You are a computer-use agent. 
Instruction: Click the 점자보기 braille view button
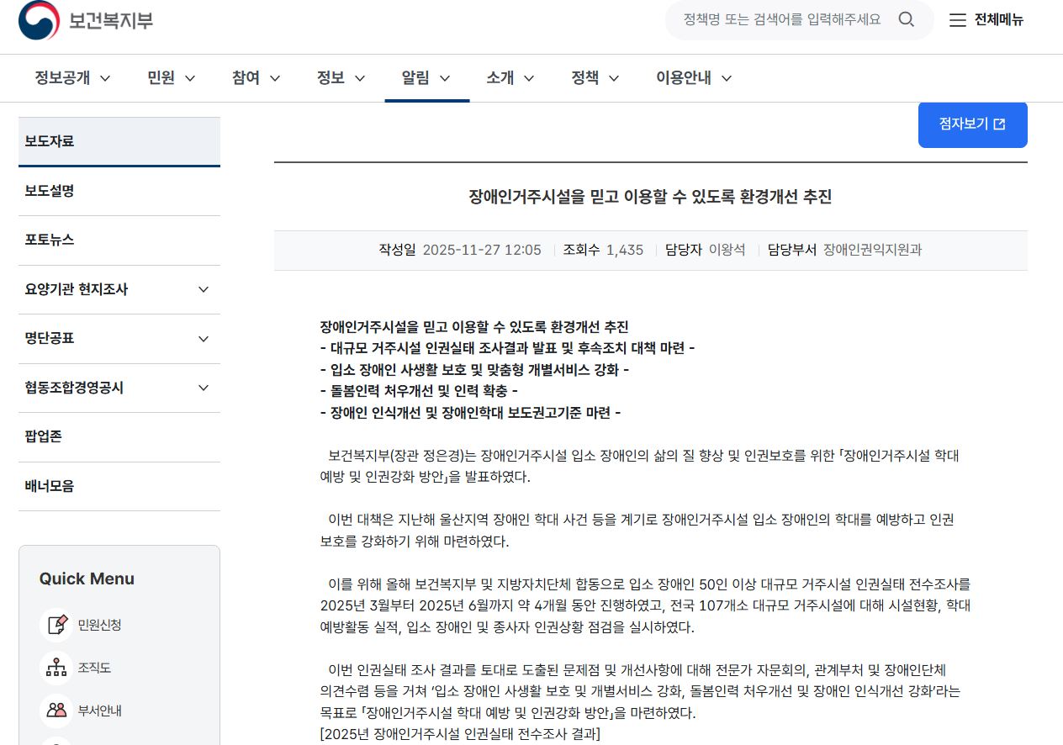(972, 124)
